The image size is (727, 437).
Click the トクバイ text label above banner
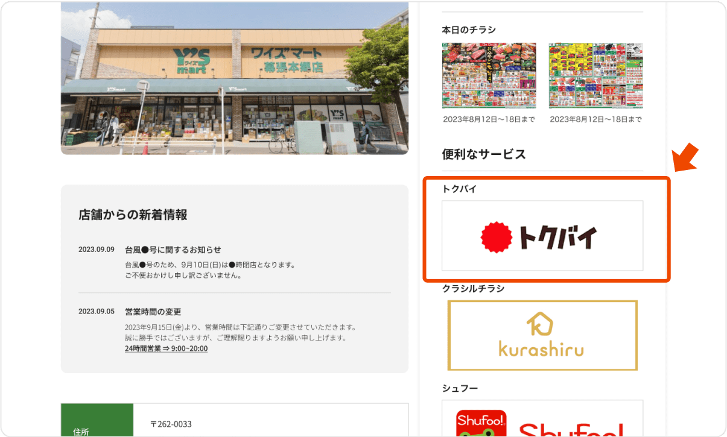click(460, 189)
